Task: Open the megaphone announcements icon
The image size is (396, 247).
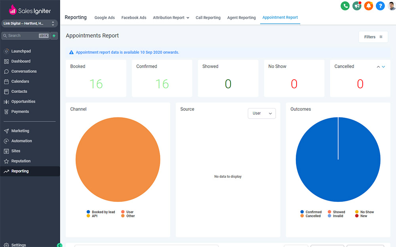Action: 357,6
